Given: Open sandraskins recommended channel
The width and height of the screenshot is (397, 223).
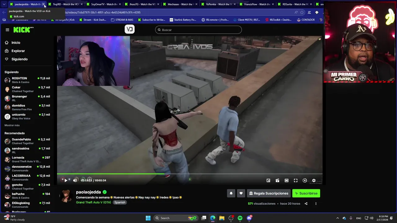Looking at the screenshot, I should click(x=27, y=150).
